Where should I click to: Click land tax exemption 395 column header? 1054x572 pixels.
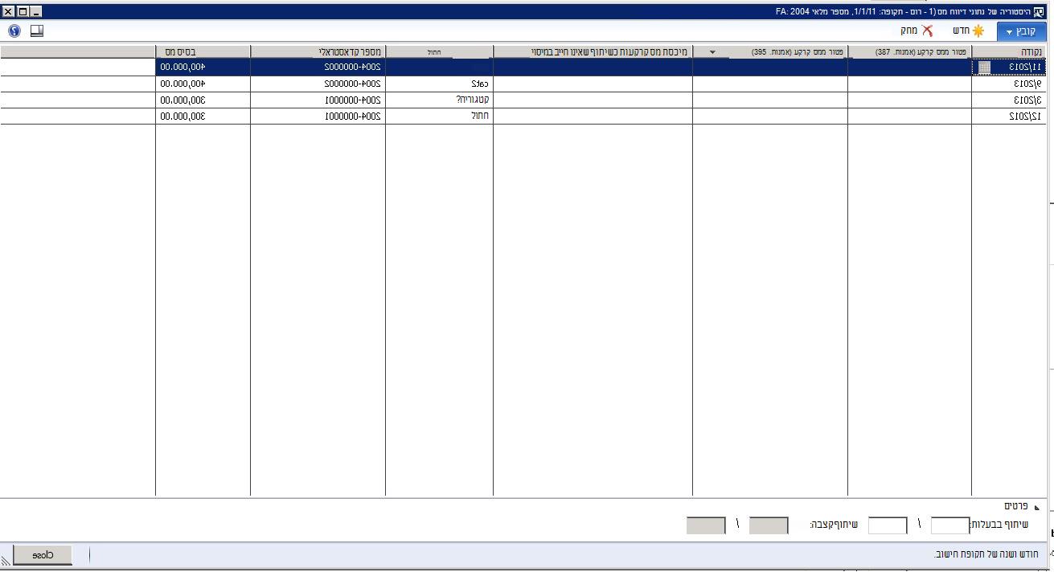coord(770,52)
